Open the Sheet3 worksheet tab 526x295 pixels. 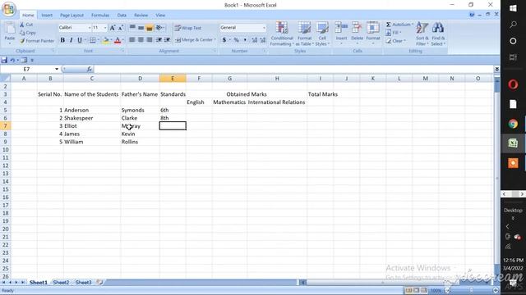coord(83,283)
